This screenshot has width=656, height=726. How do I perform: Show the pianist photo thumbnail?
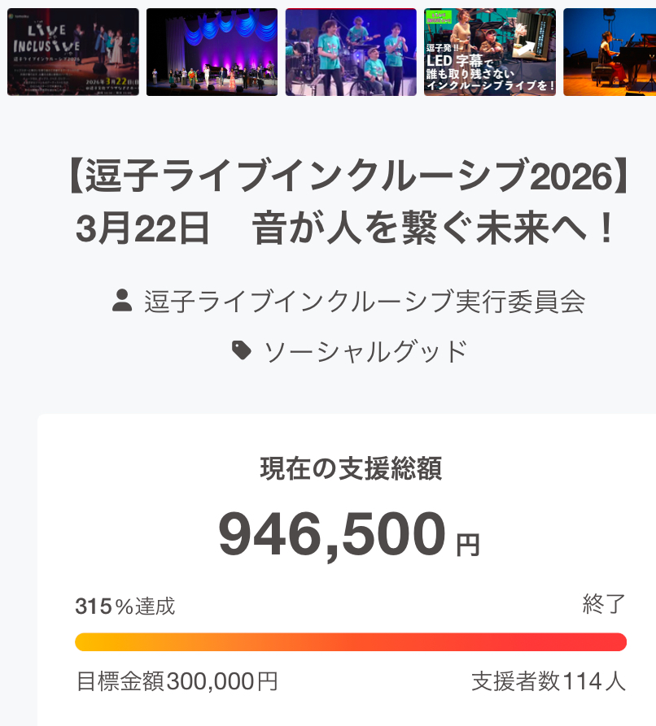[610, 52]
